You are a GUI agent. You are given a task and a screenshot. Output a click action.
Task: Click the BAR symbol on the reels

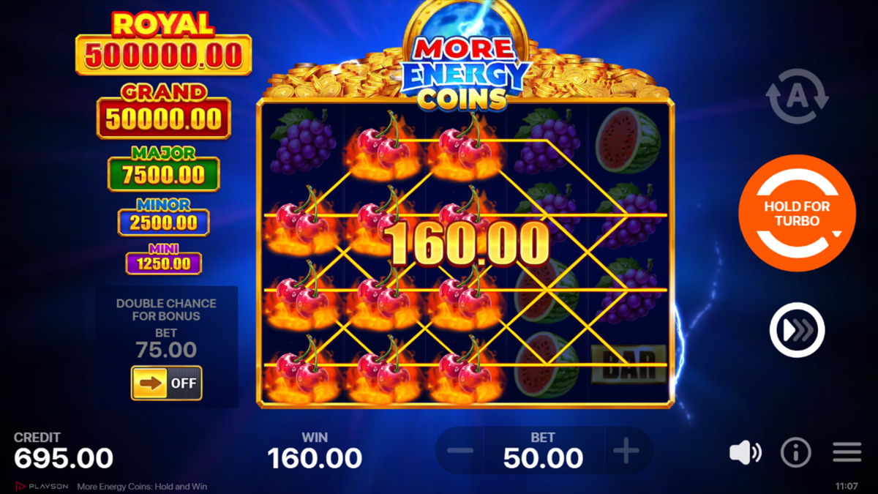[x=628, y=364]
